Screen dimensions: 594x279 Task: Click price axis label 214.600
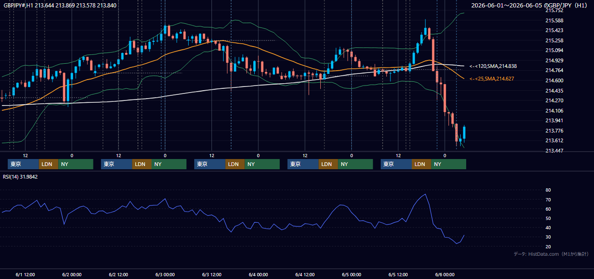tap(554, 80)
